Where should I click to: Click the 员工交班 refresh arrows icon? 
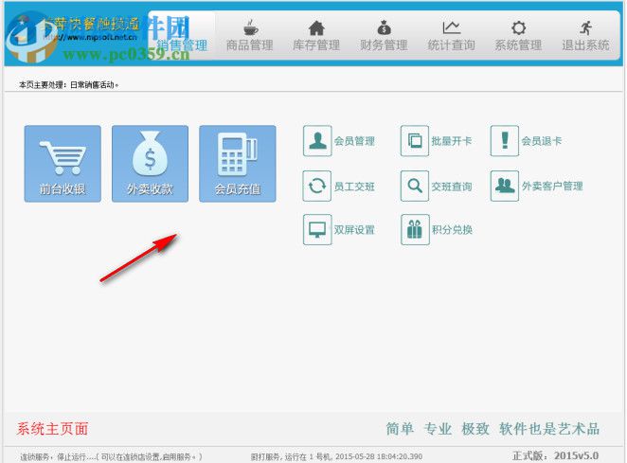click(x=317, y=186)
